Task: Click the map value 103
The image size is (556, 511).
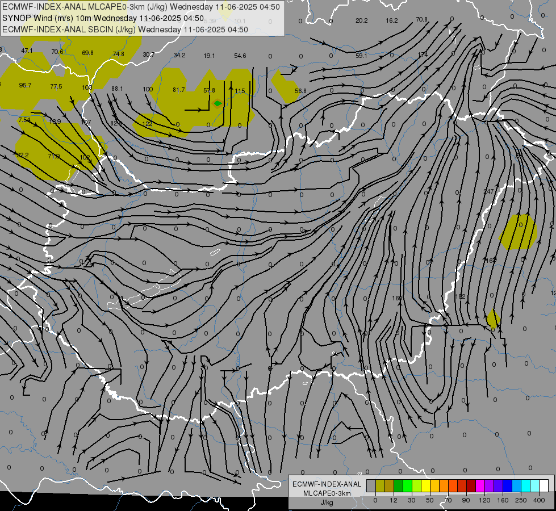Action: pyautogui.click(x=87, y=87)
